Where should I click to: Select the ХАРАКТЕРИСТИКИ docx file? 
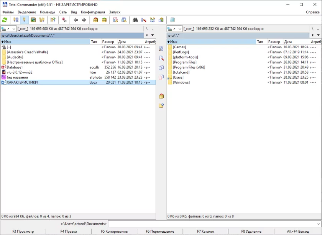coord(78,82)
